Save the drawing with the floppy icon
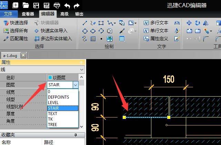 (36, 5)
